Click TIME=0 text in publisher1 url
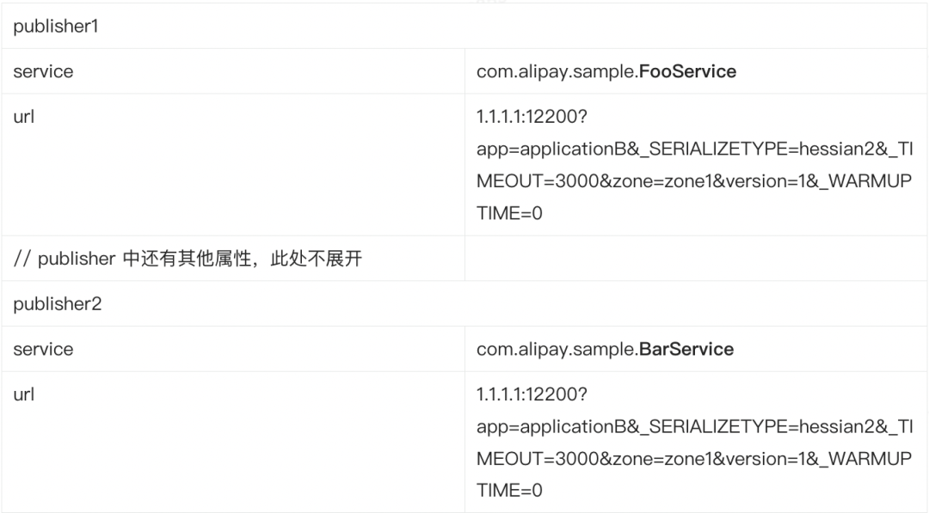This screenshot has width=929, height=513. tap(509, 213)
